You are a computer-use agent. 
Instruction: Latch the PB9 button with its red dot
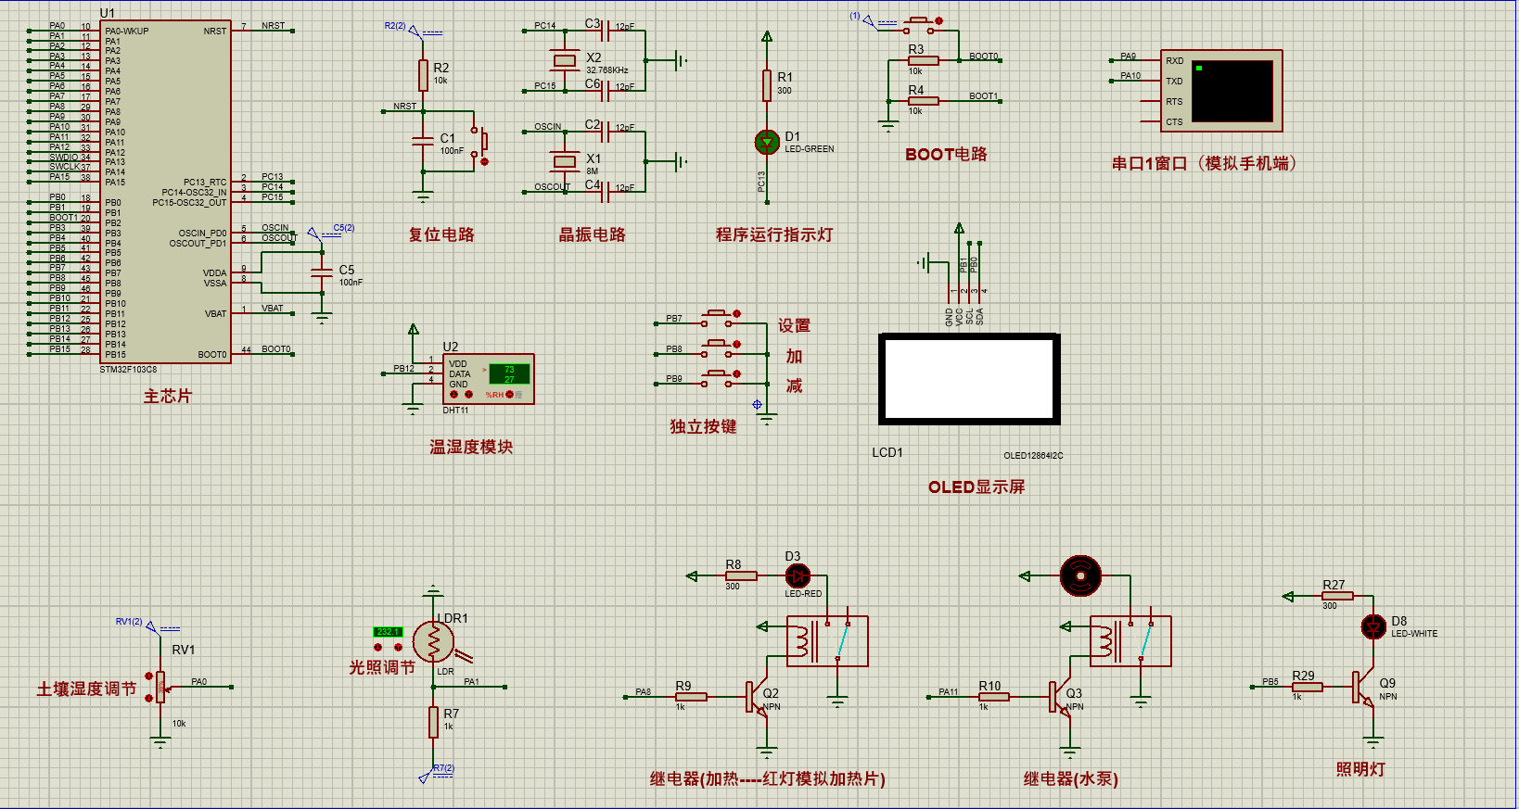[x=737, y=374]
